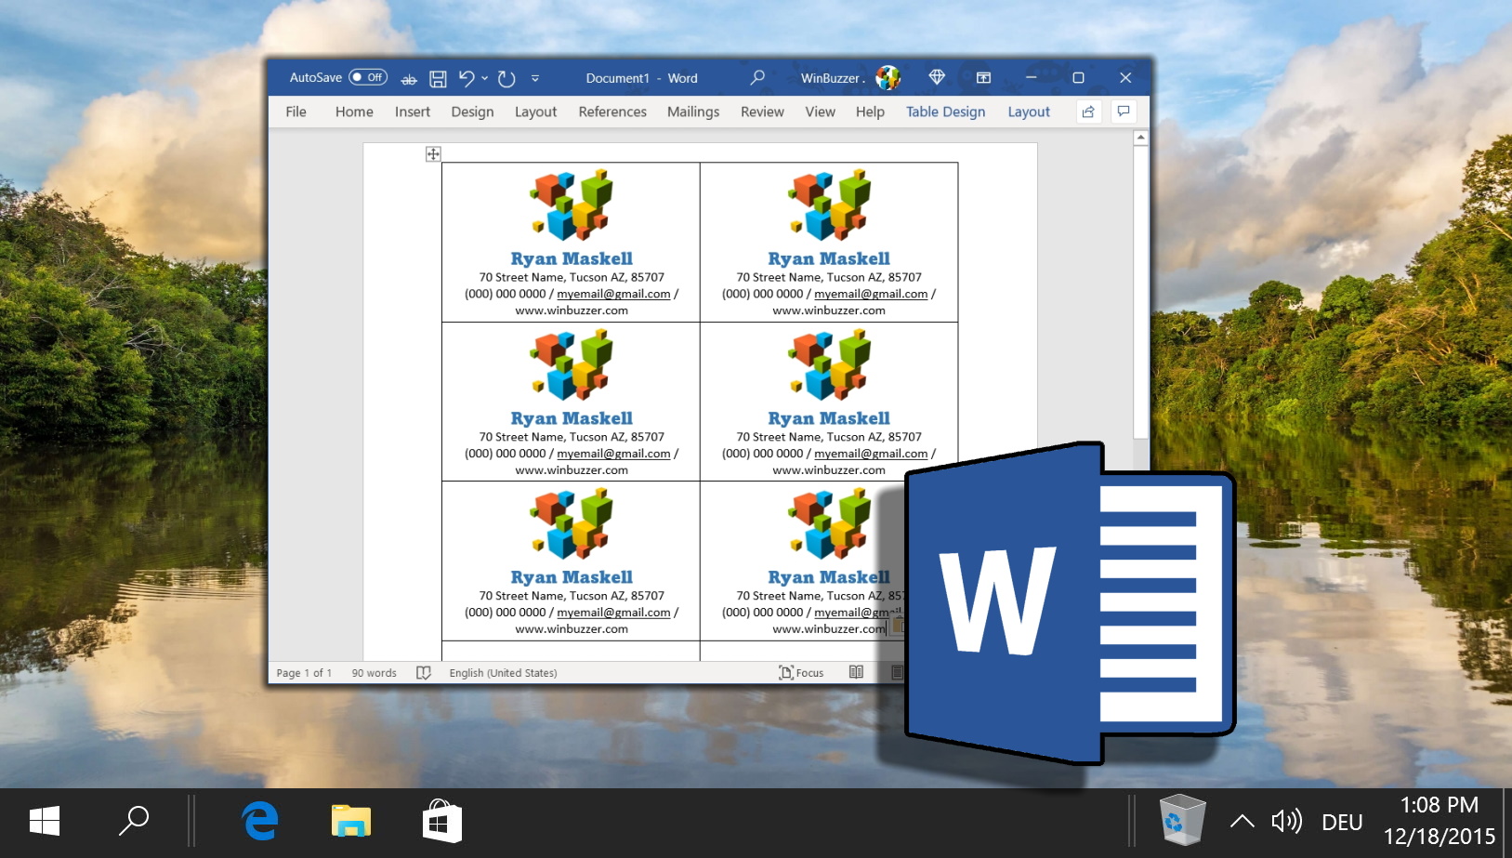Enable Focus mode in the status bar
1512x858 pixels.
pos(801,672)
